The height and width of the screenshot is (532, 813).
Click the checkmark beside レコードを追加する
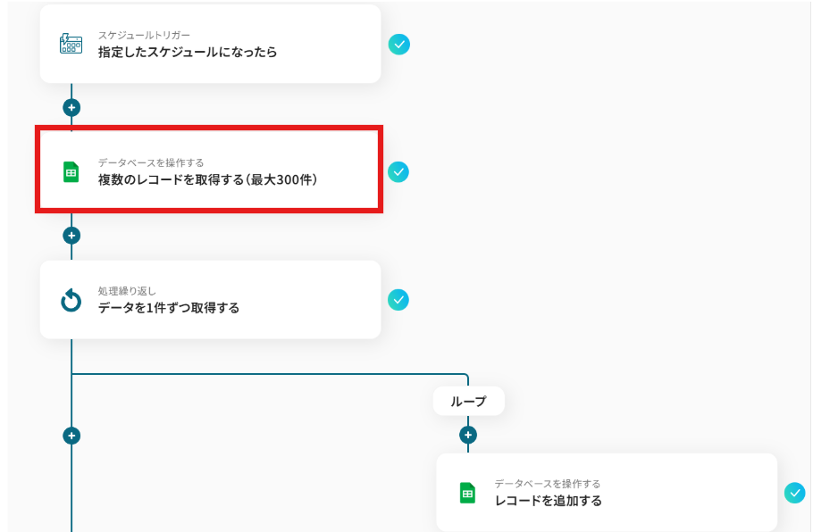click(794, 493)
